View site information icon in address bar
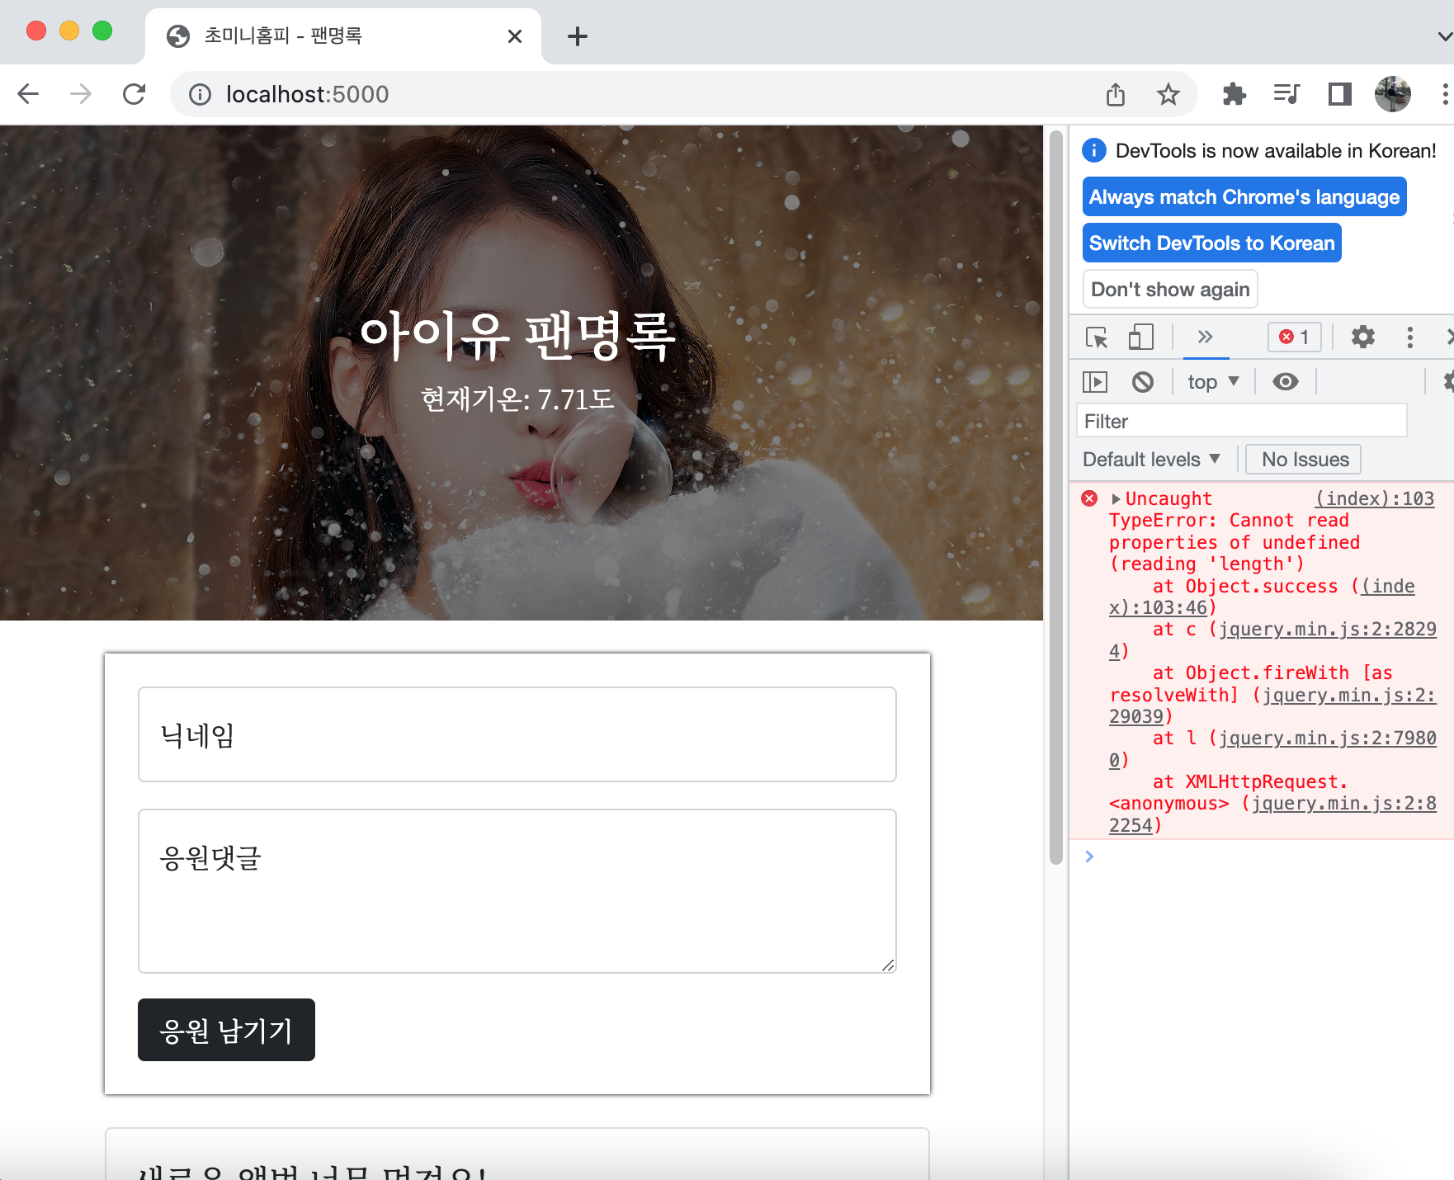1454x1180 pixels. 200,95
